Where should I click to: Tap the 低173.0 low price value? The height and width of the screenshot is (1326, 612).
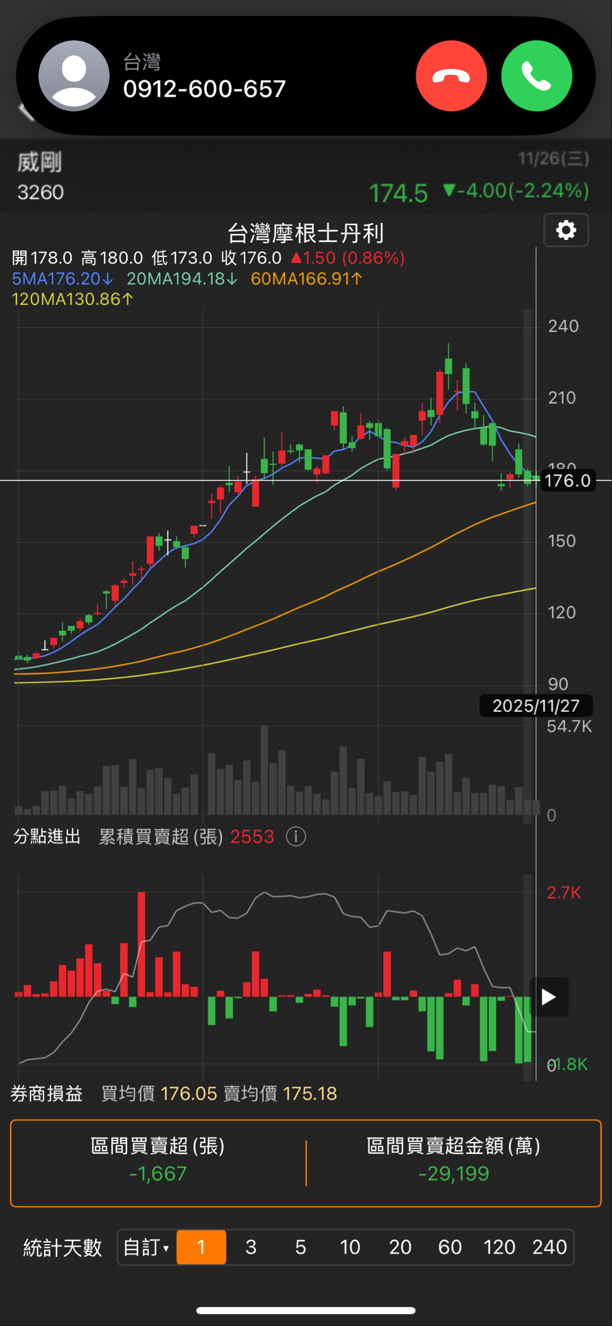(182, 258)
